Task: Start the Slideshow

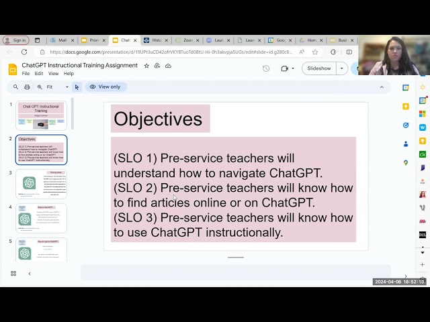Action: [x=319, y=68]
